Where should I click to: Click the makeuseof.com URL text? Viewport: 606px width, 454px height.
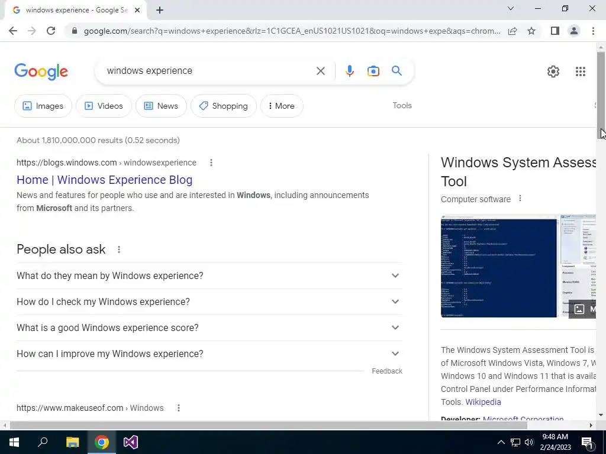(90, 408)
